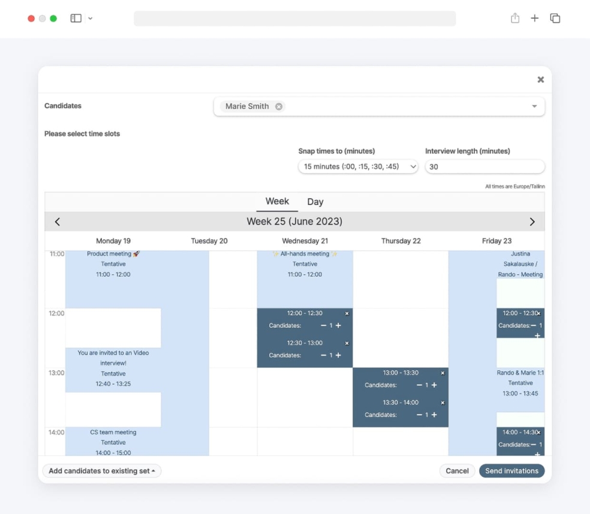Select the Product meeting event on Monday
This screenshot has width=590, height=514.
pos(113,279)
